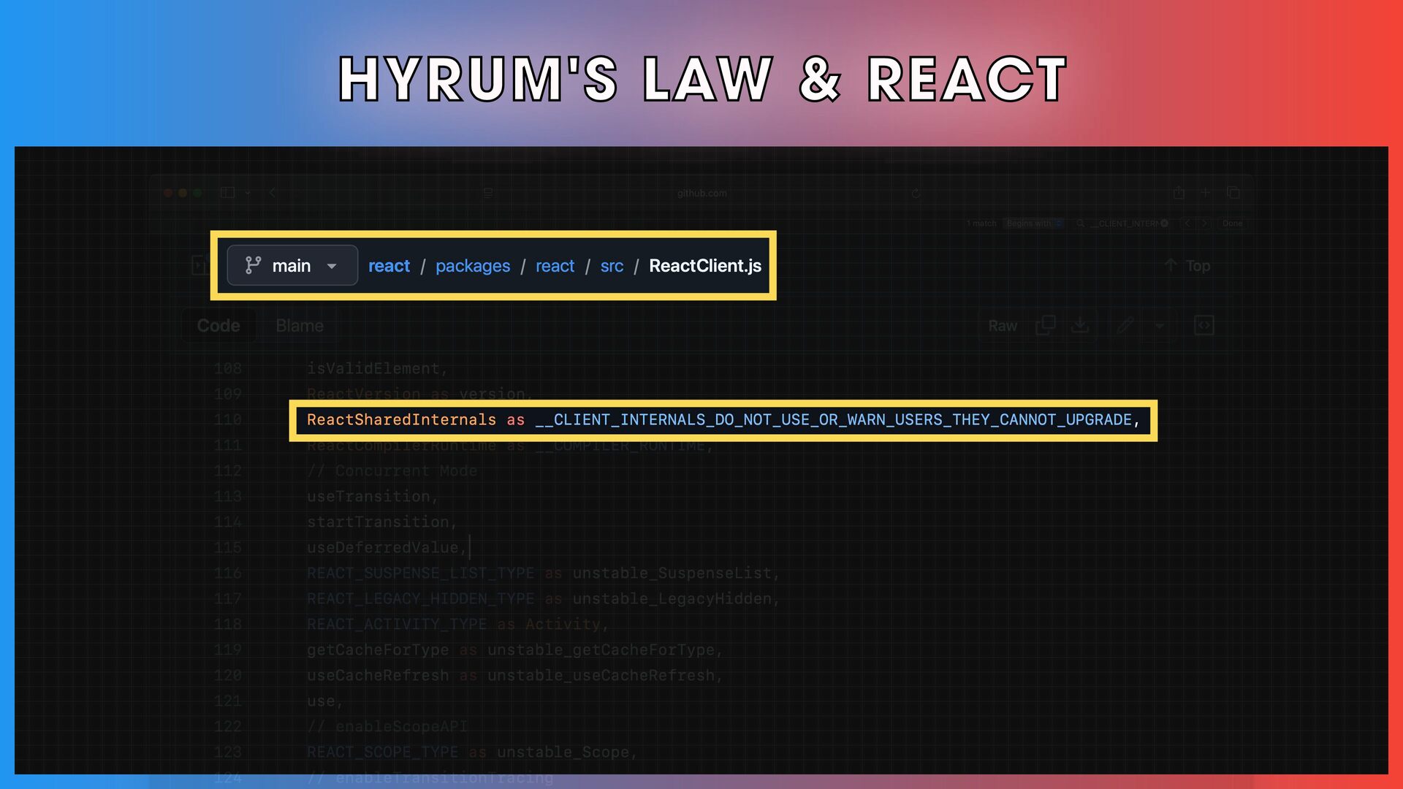This screenshot has height=789, width=1403.
Task: Switch to the Blame tab
Action: pyautogui.click(x=300, y=326)
